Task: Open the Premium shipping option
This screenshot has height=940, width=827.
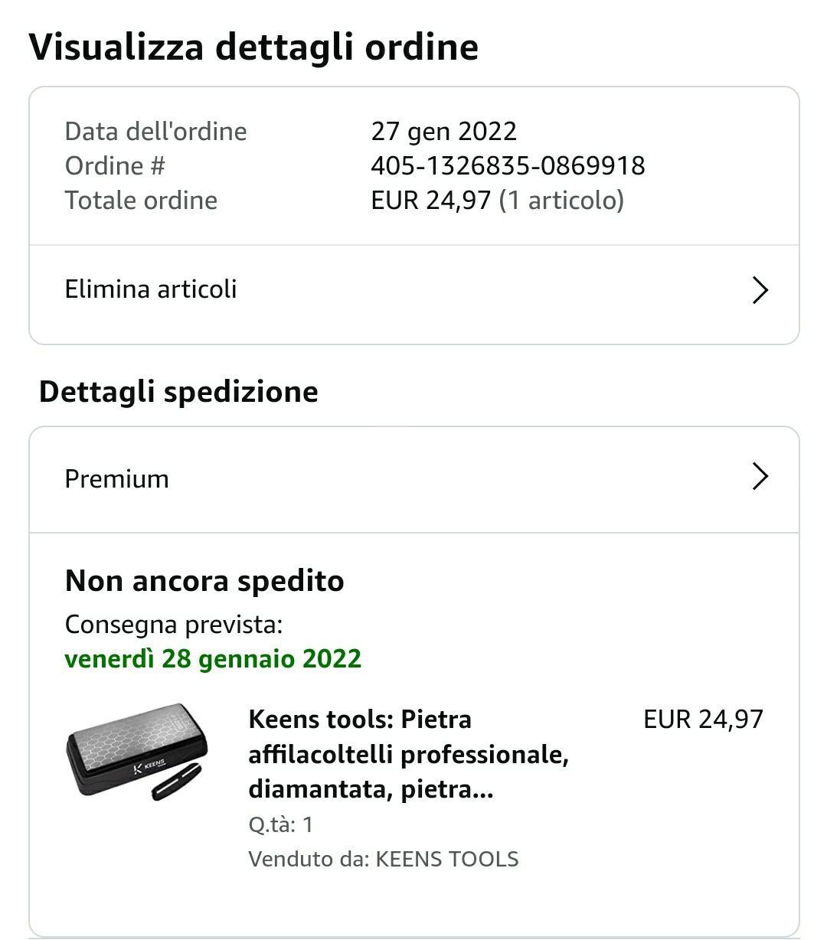Action: (x=414, y=479)
